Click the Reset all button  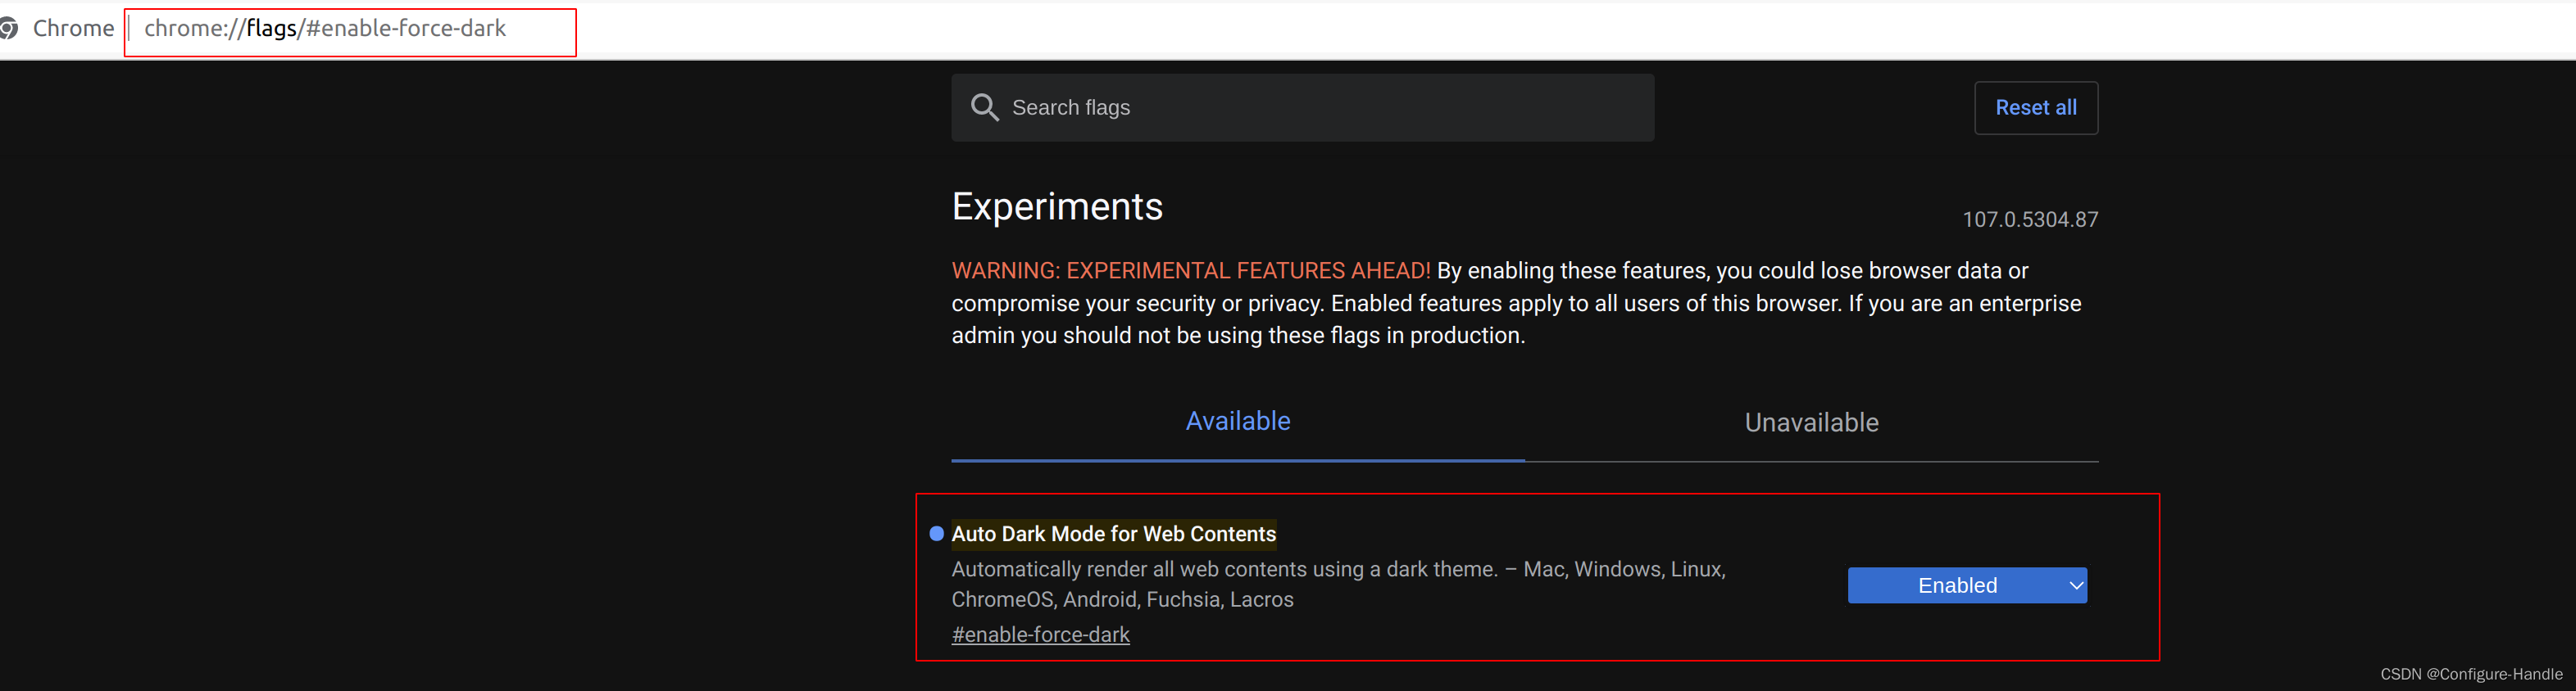tap(2035, 107)
